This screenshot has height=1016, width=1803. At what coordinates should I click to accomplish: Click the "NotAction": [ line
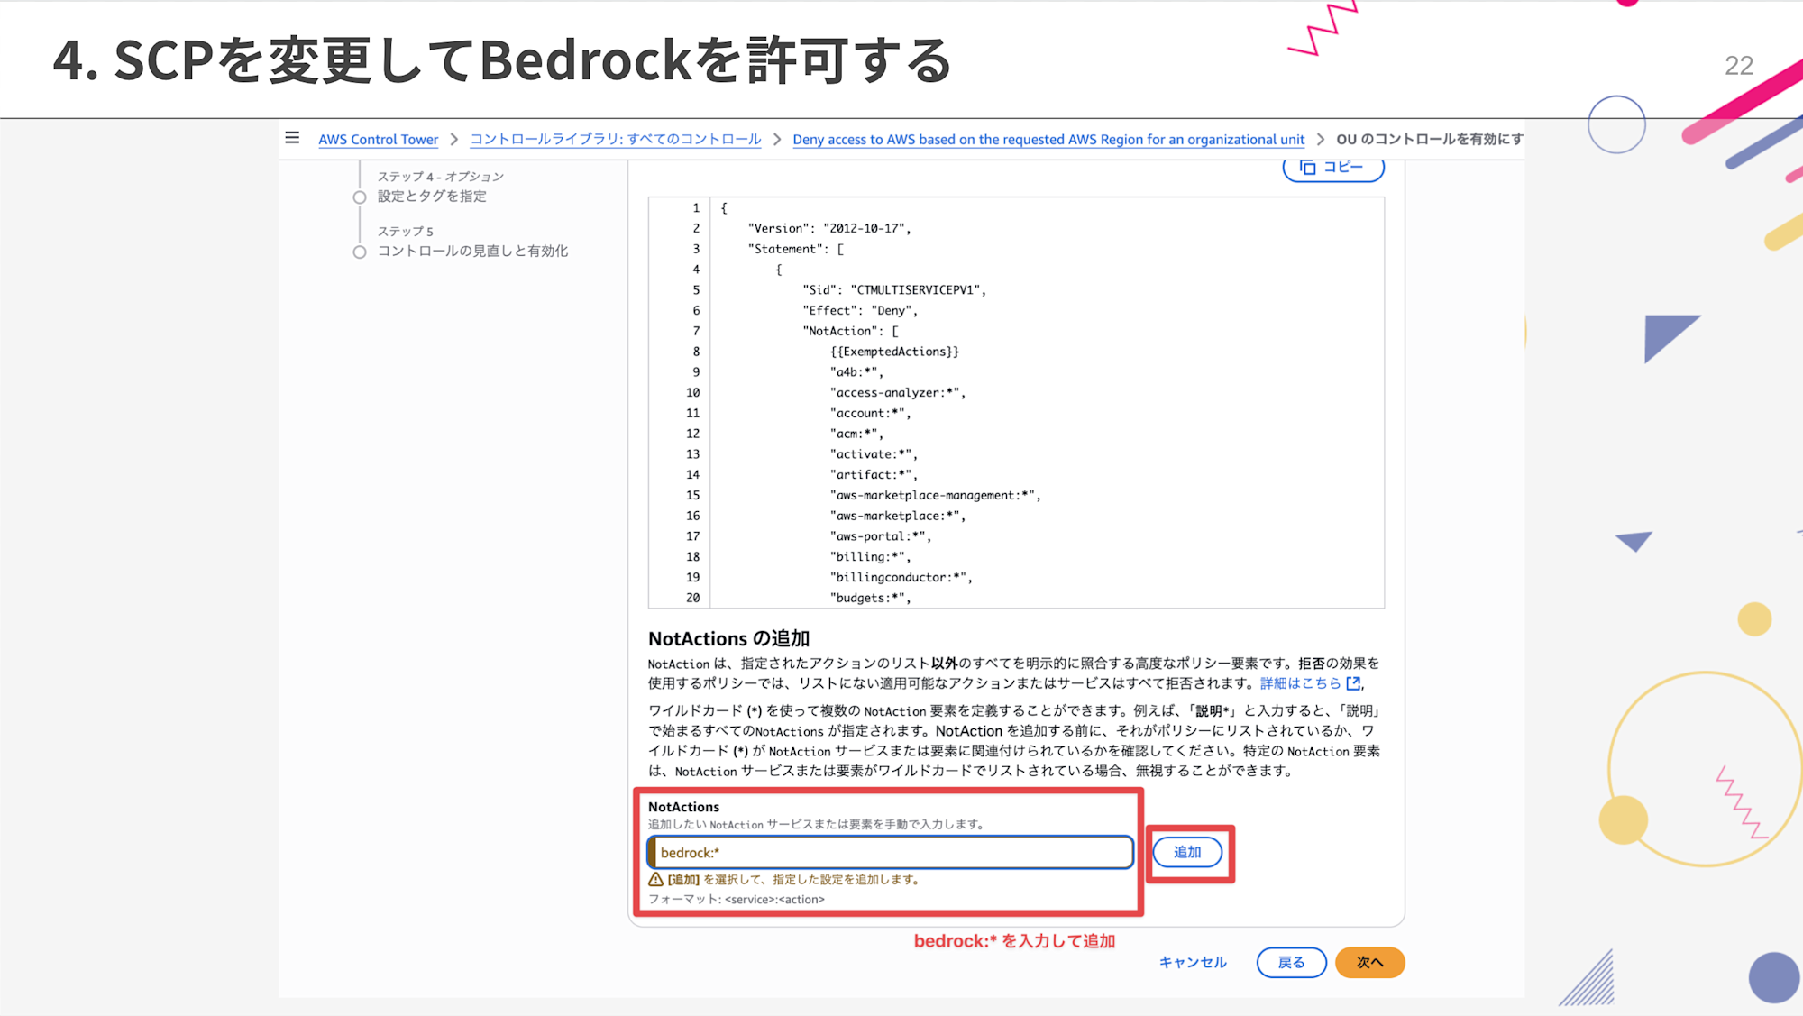(x=850, y=331)
